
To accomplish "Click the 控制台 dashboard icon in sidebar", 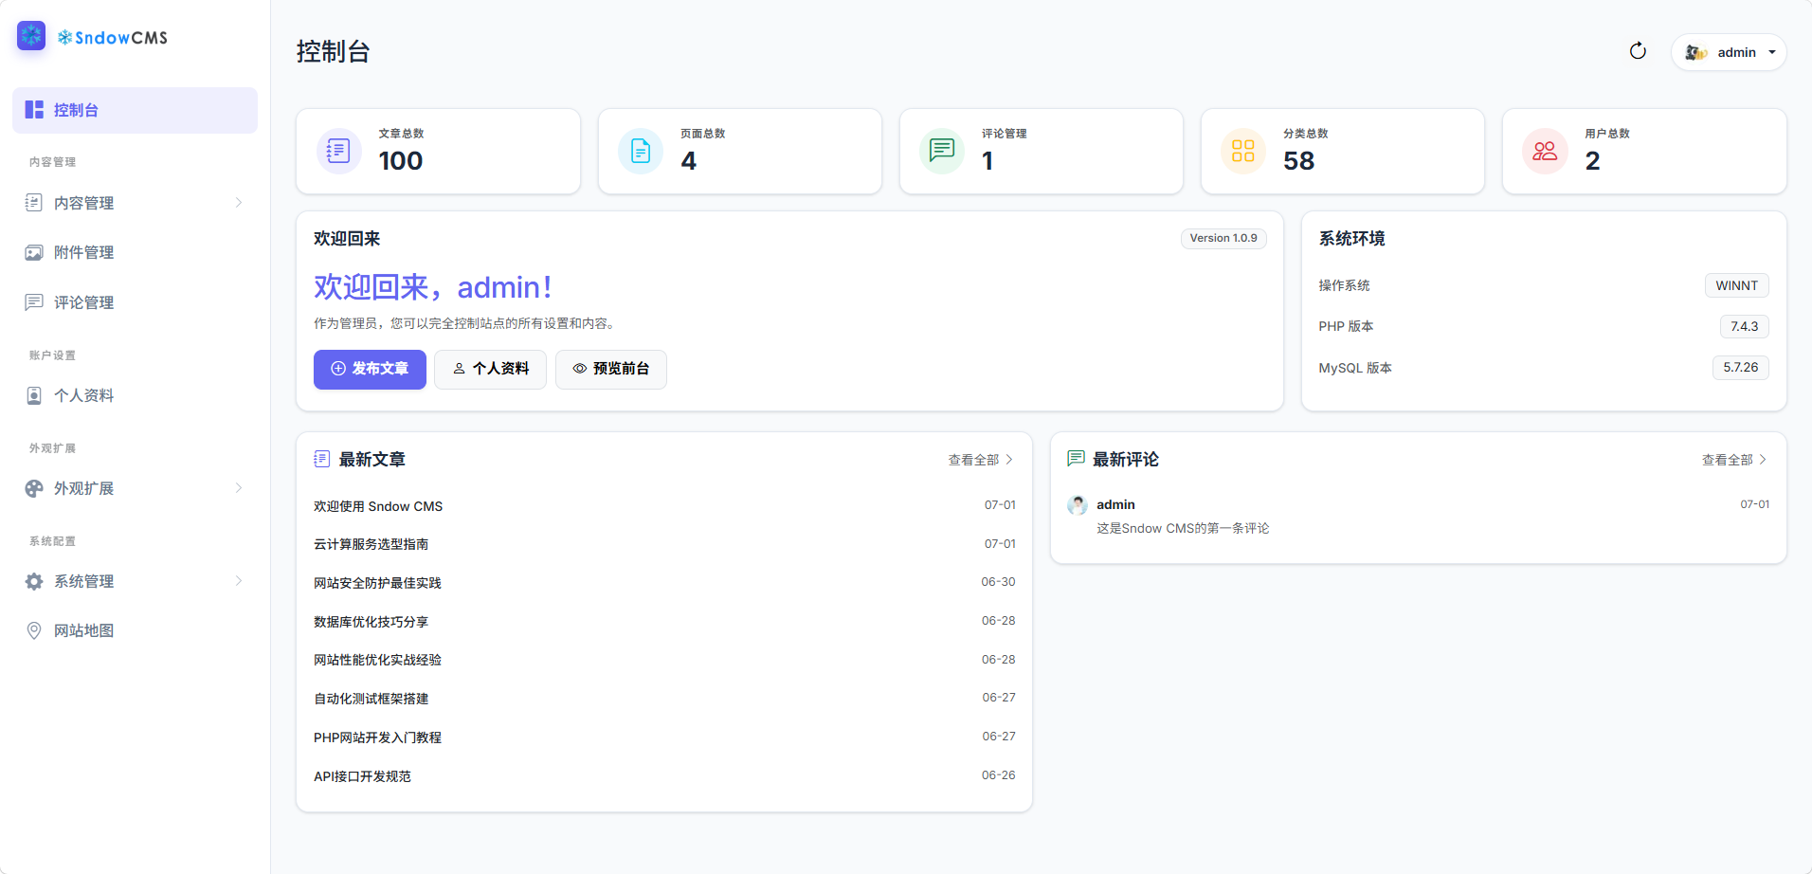I will (34, 110).
